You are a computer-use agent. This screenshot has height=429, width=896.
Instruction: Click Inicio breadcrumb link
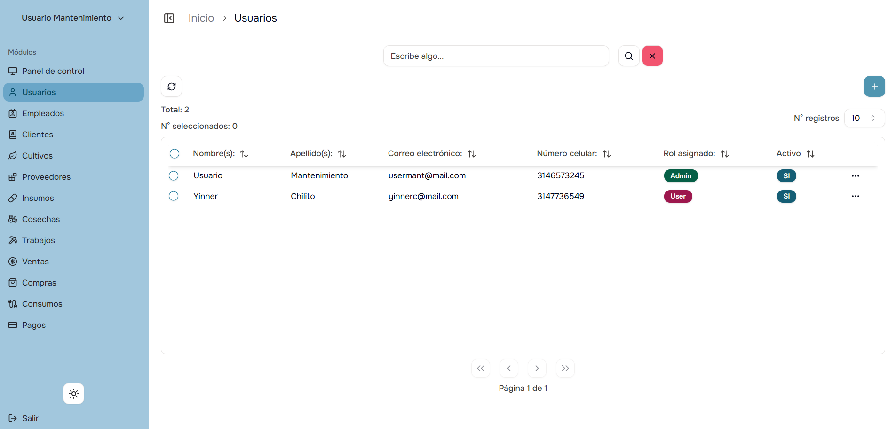pyautogui.click(x=201, y=18)
